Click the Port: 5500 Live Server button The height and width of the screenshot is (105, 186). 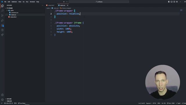click(171, 103)
